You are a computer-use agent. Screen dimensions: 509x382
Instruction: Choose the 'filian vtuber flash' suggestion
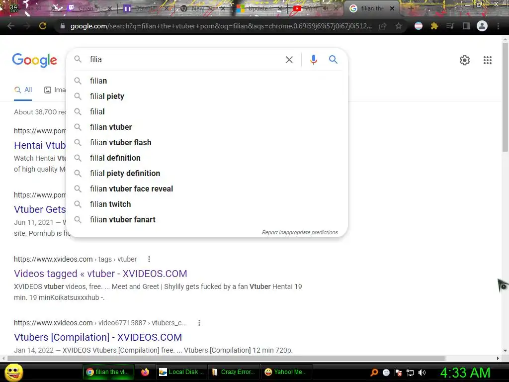207,143
